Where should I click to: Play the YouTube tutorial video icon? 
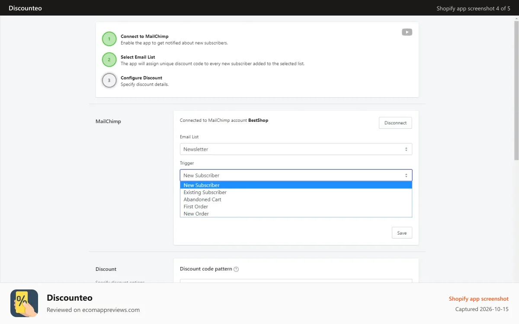click(407, 32)
